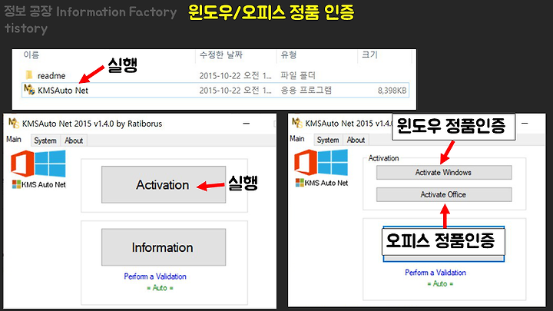Click the small KMS Auto Net flag icon in left window

16,184
